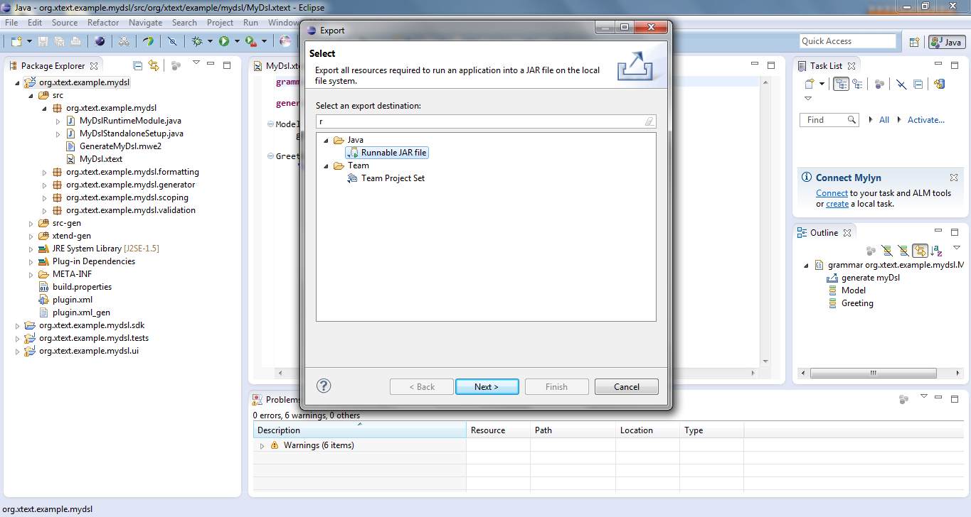
Task: Click the dialog help question mark icon
Action: click(x=324, y=386)
